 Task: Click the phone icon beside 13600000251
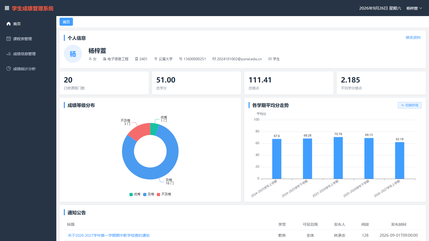click(x=181, y=59)
